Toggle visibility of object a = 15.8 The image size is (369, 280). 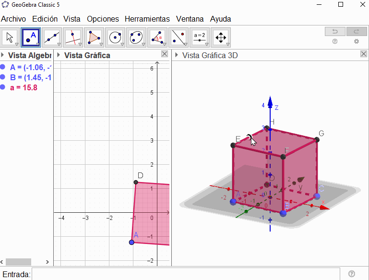pos(2,87)
